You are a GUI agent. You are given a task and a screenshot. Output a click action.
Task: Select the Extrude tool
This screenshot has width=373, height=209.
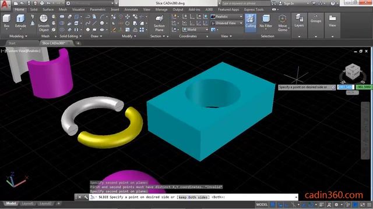click(20, 21)
